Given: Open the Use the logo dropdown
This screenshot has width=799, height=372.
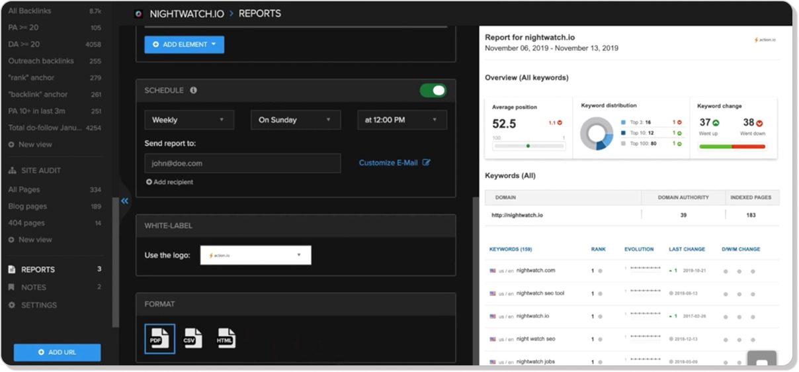Looking at the screenshot, I should tap(255, 255).
